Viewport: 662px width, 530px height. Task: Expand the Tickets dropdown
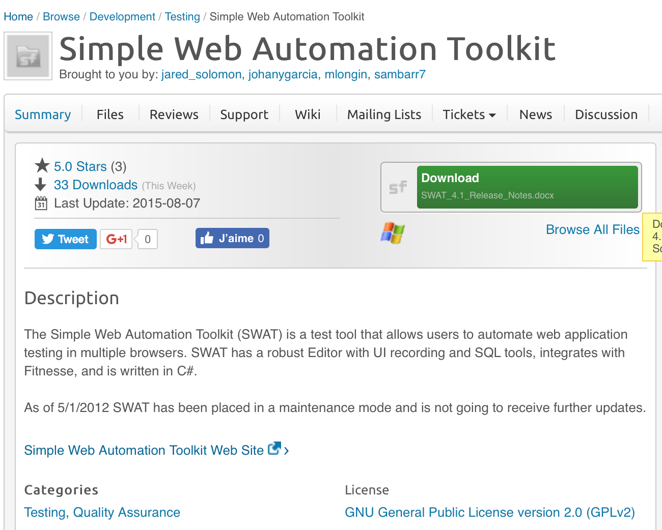pyautogui.click(x=468, y=114)
